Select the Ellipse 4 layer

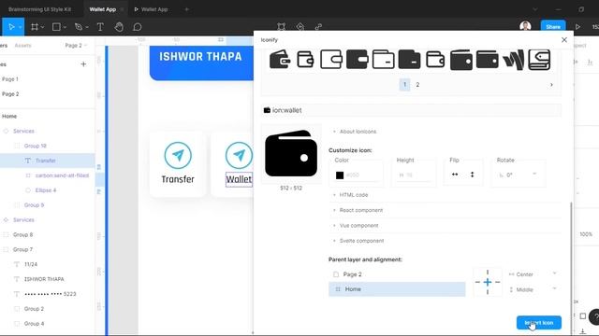(x=47, y=190)
